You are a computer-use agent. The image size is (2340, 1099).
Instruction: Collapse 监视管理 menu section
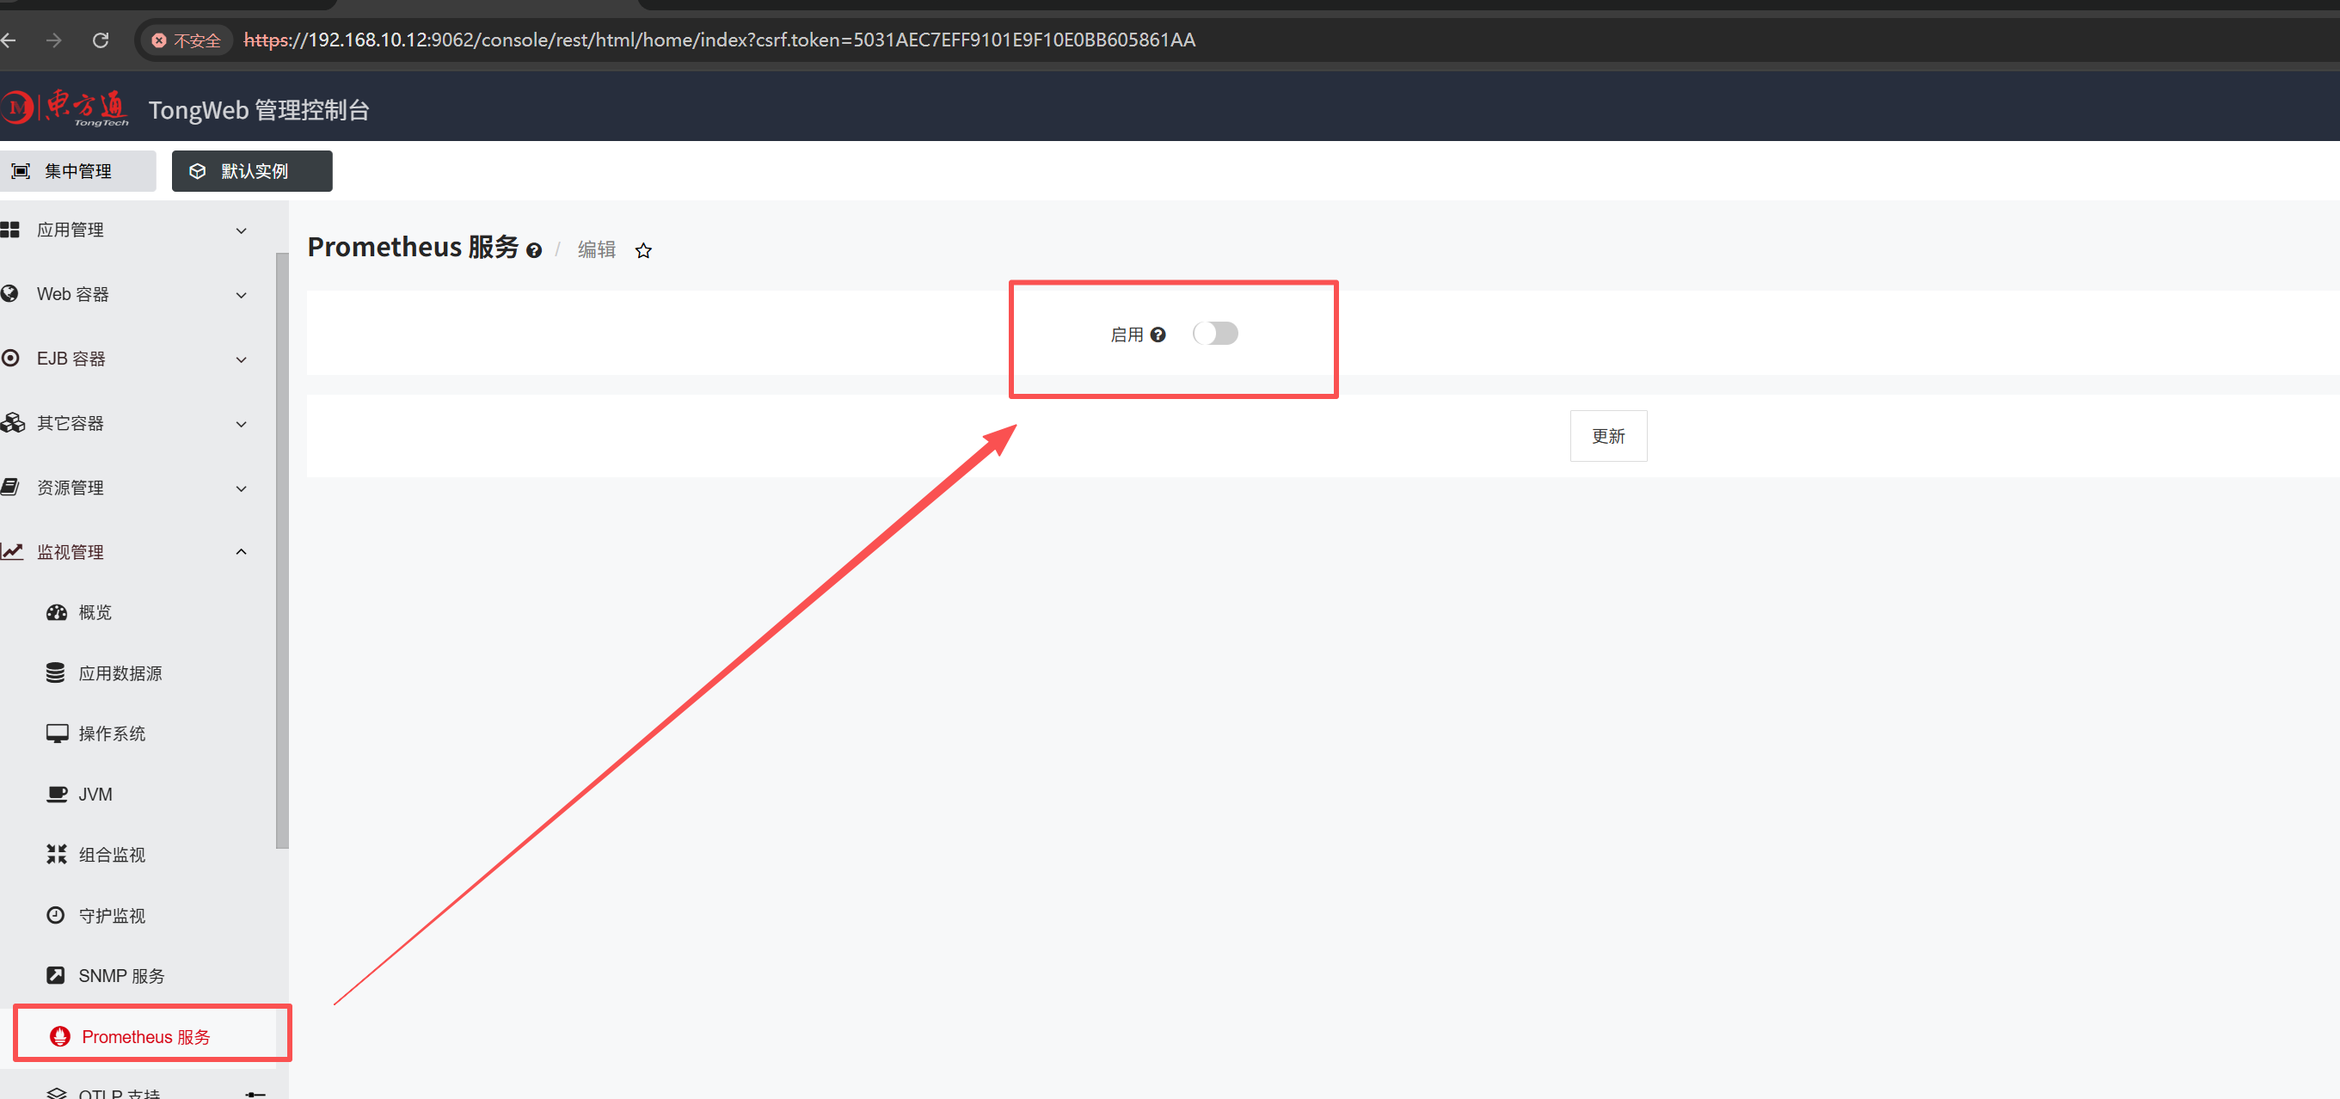241,552
